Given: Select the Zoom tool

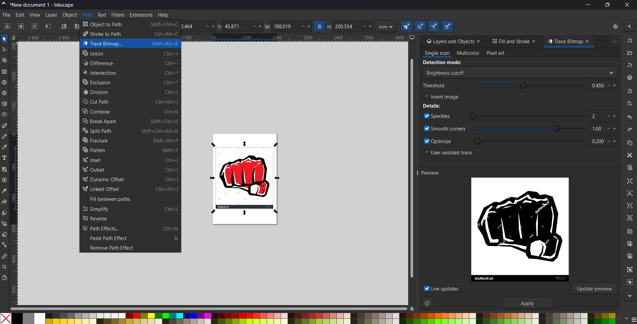Looking at the screenshot, I should 4,267.
